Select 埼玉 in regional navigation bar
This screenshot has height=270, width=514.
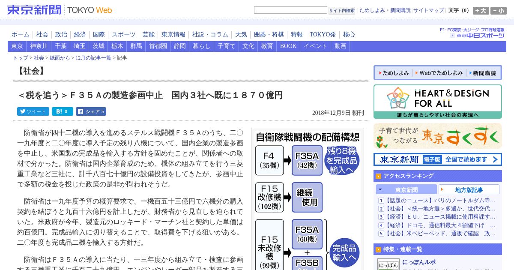80,46
